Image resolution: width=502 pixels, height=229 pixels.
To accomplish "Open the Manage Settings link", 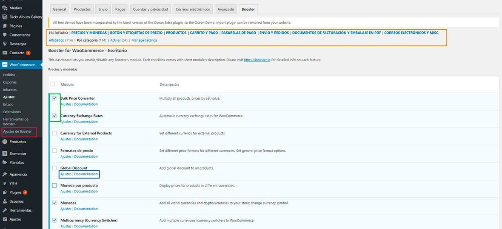I will [x=144, y=41].
